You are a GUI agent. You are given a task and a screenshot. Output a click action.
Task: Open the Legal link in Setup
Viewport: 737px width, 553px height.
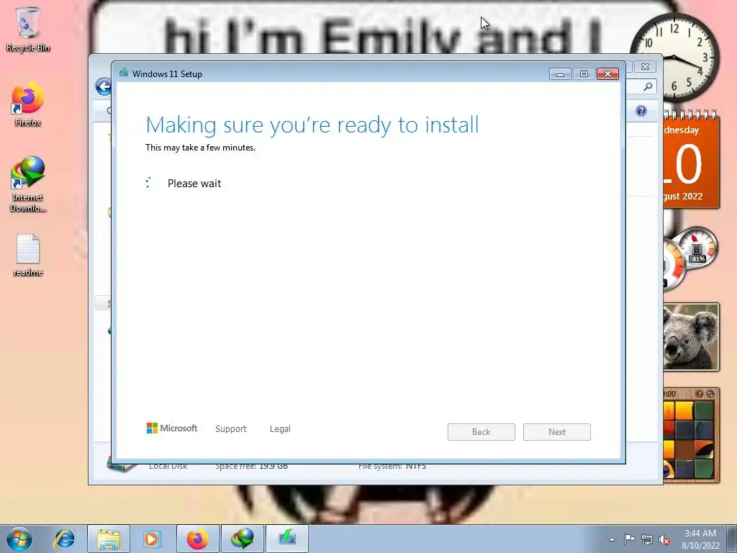pos(280,429)
